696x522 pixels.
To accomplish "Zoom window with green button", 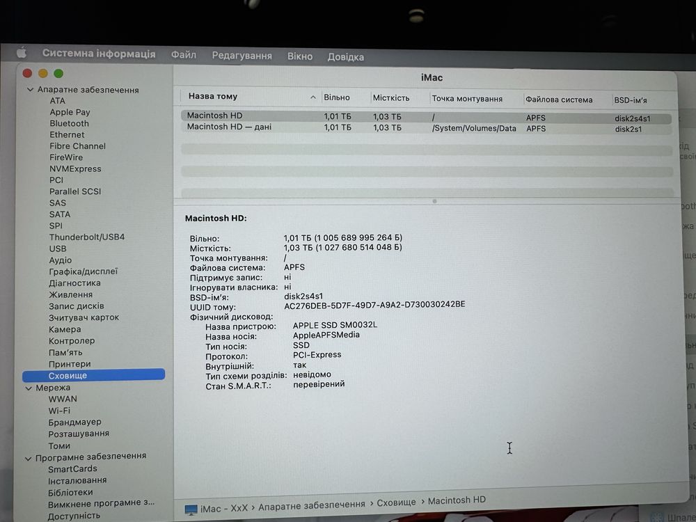I will click(x=58, y=73).
